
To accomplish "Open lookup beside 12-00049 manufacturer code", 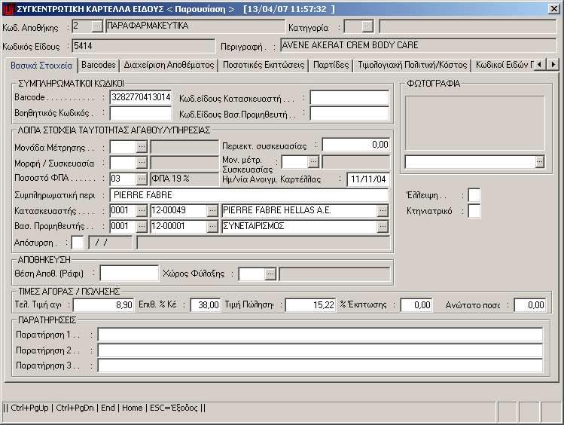I will (212, 210).
